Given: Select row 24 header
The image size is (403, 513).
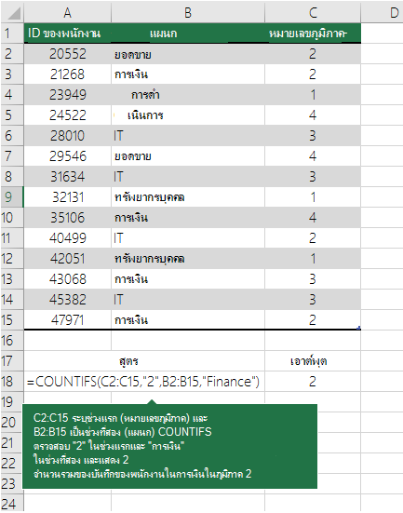Looking at the screenshot, I should coord(12,504).
